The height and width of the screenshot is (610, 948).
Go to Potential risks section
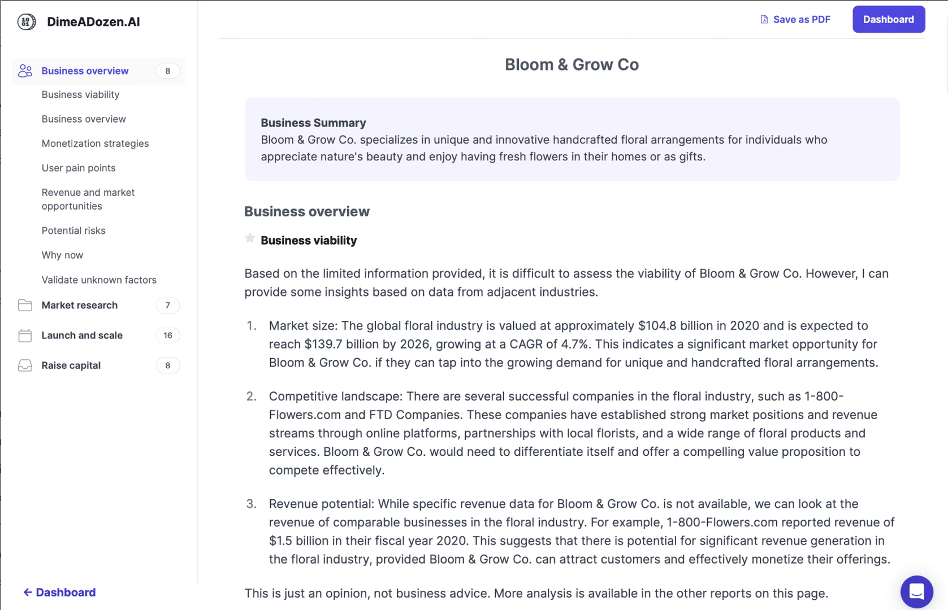[73, 231]
